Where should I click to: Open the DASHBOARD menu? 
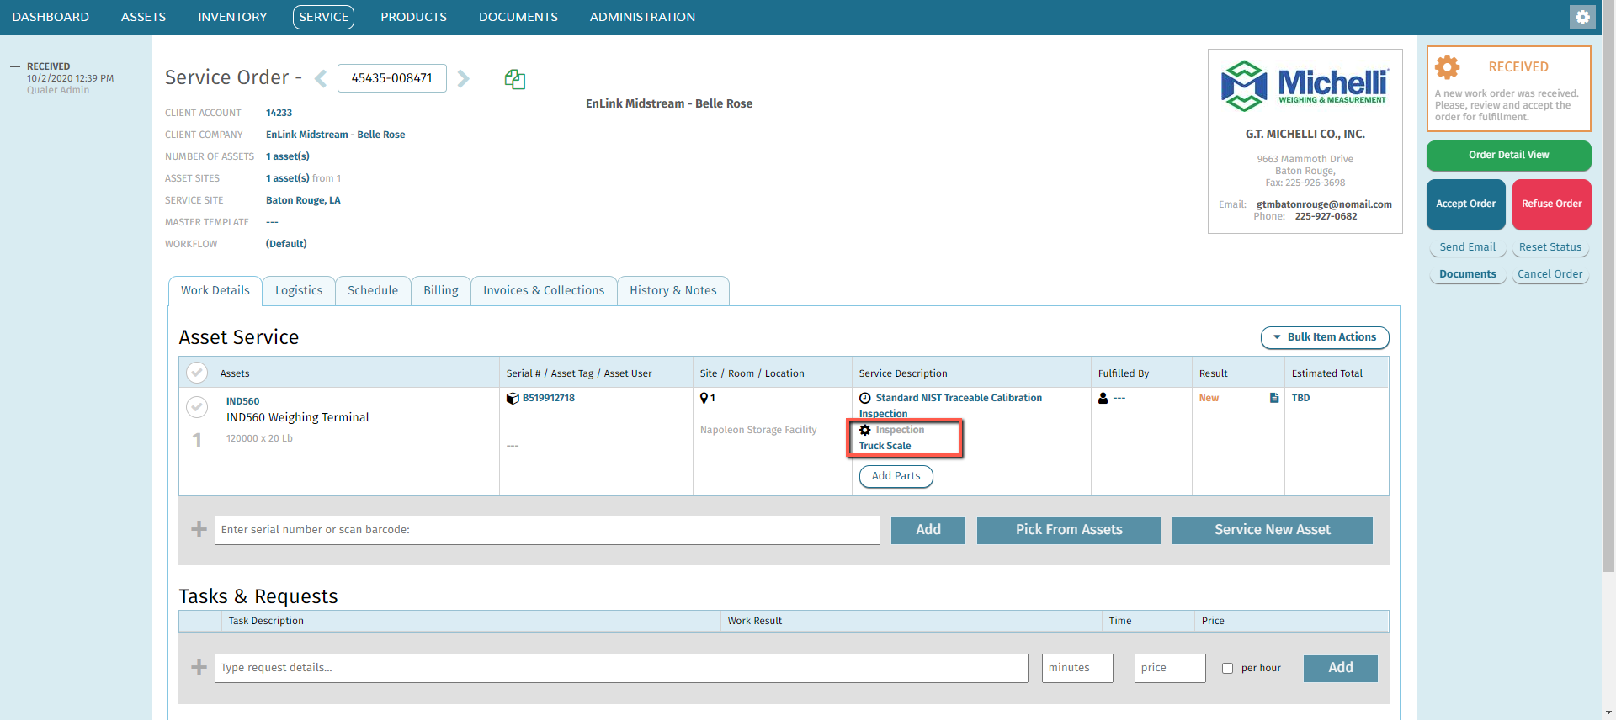[x=50, y=17]
